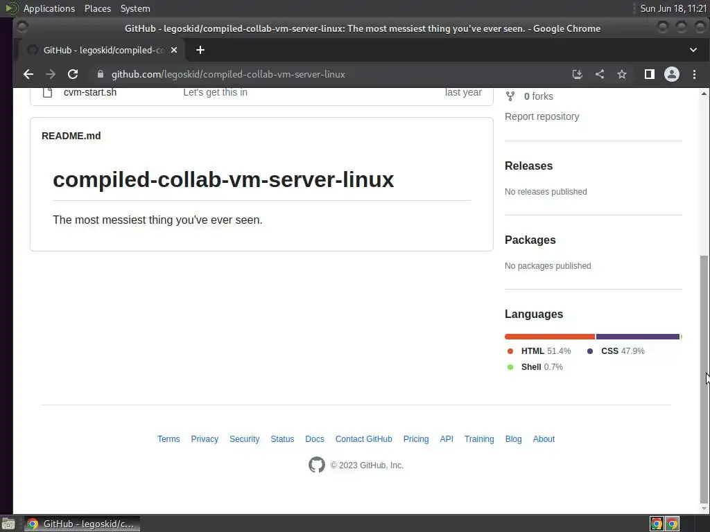Click Report repository link
Viewport: 710px width, 532px height.
(542, 116)
